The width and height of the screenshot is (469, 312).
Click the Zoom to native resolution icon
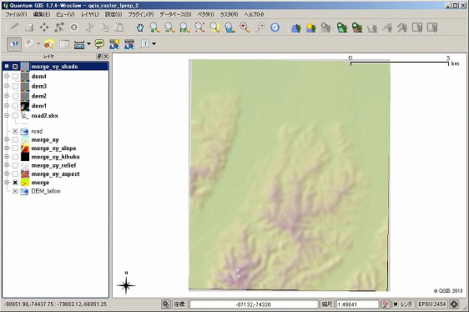click(x=184, y=28)
